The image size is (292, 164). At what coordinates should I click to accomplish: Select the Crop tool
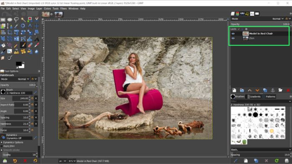pyautogui.click(x=10, y=32)
